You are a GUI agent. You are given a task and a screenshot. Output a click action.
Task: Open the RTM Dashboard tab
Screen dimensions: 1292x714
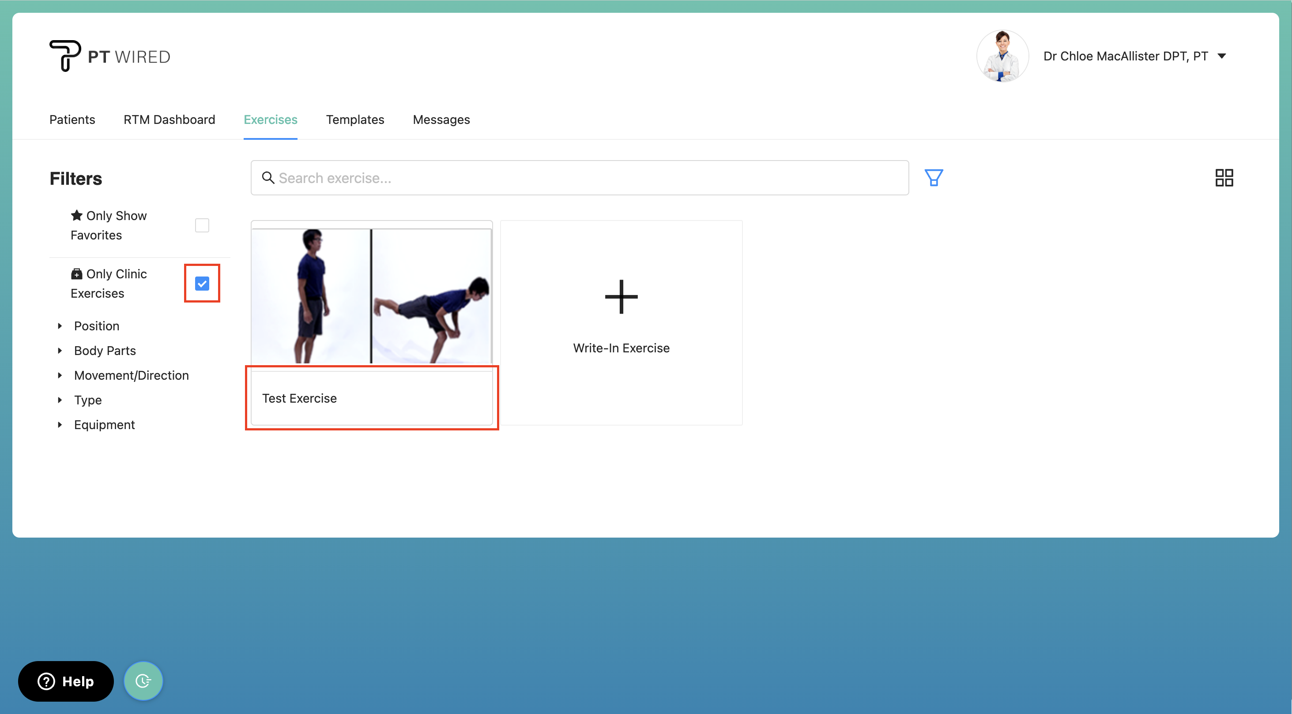pos(170,119)
